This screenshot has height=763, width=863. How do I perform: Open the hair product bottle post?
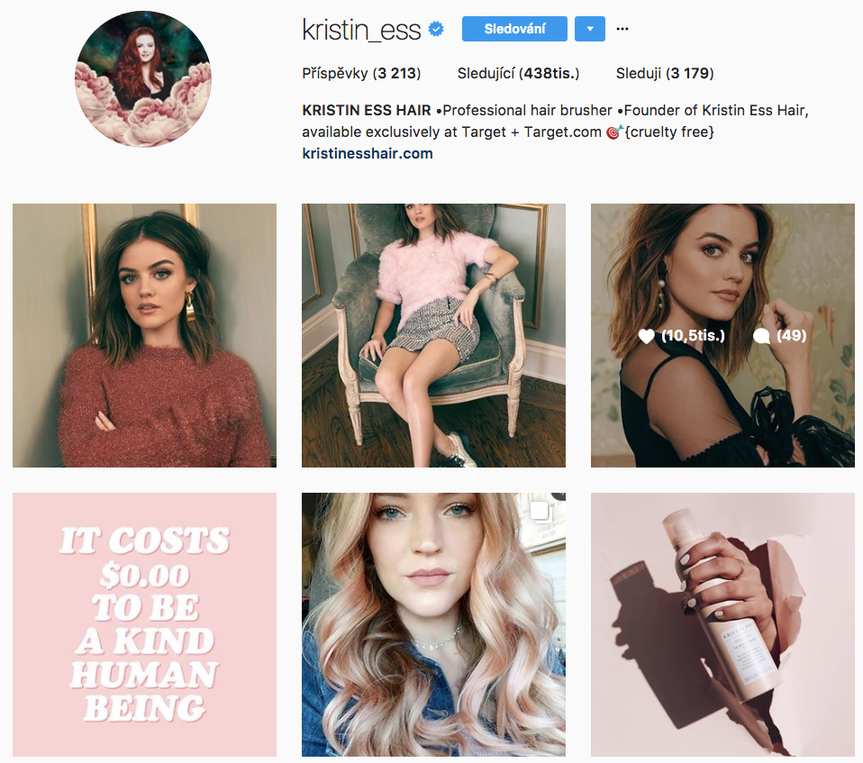pos(722,624)
